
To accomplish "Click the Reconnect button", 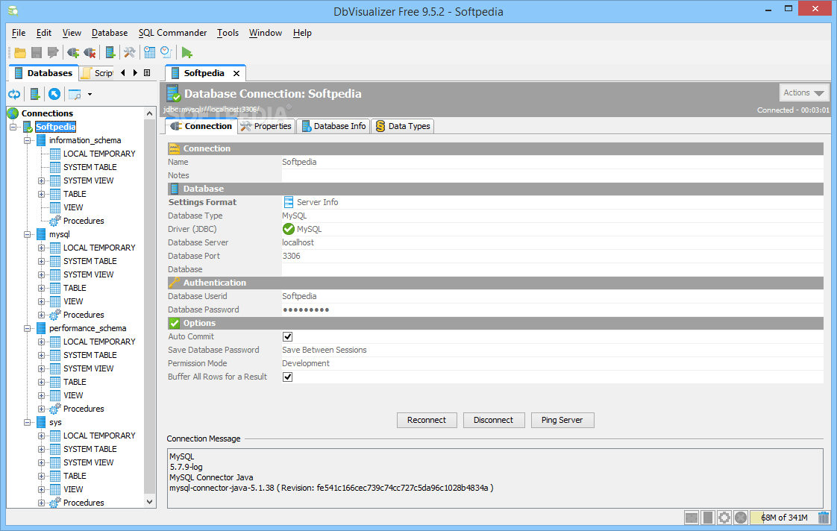I will tap(427, 420).
